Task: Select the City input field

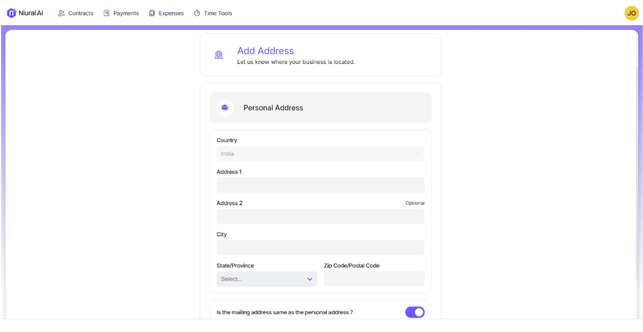Action: pos(320,247)
